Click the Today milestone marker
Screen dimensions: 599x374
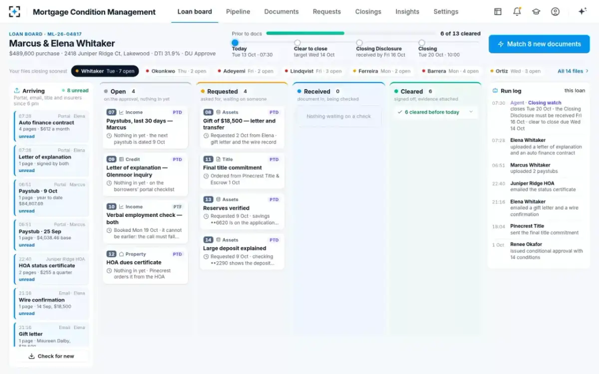[x=235, y=43]
